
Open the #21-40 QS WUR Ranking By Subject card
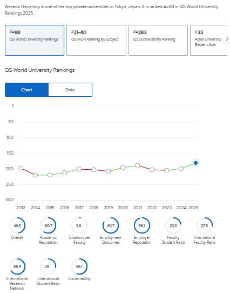(96, 40)
